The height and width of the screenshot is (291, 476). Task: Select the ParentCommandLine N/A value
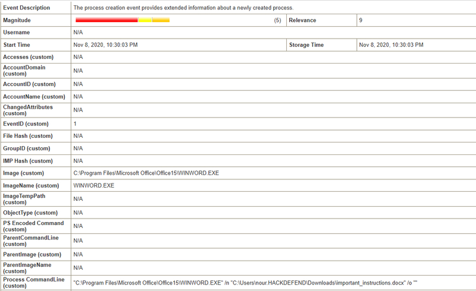(x=78, y=241)
